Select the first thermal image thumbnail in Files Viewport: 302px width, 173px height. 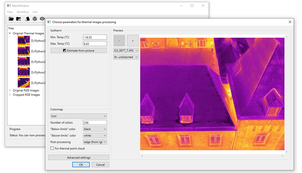[x=24, y=41]
